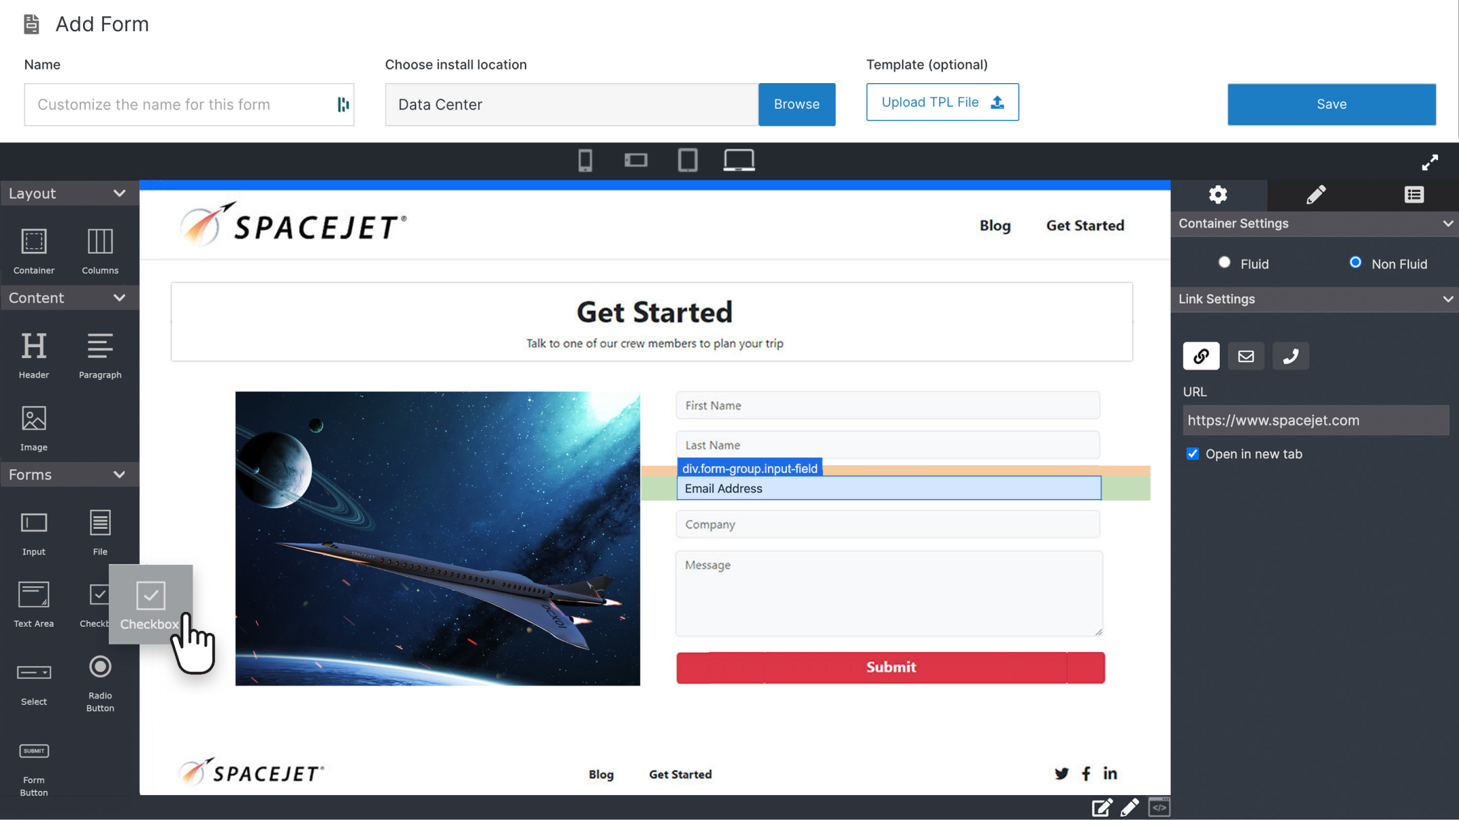Pick the Header content block
The width and height of the screenshot is (1459, 820).
pos(34,355)
